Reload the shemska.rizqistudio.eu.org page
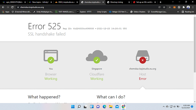196x110 pixels. point(12,7)
